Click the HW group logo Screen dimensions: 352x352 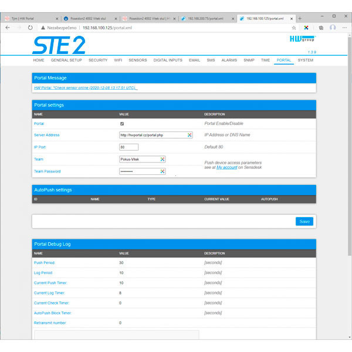[x=302, y=40]
